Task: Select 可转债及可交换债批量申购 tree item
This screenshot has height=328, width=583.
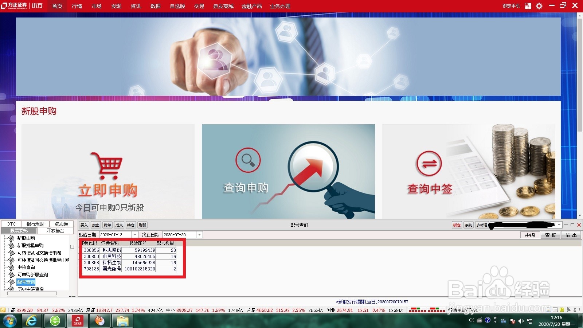Action: coord(43,260)
